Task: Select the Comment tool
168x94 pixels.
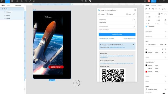Action: pyautogui.click(x=34, y=1)
